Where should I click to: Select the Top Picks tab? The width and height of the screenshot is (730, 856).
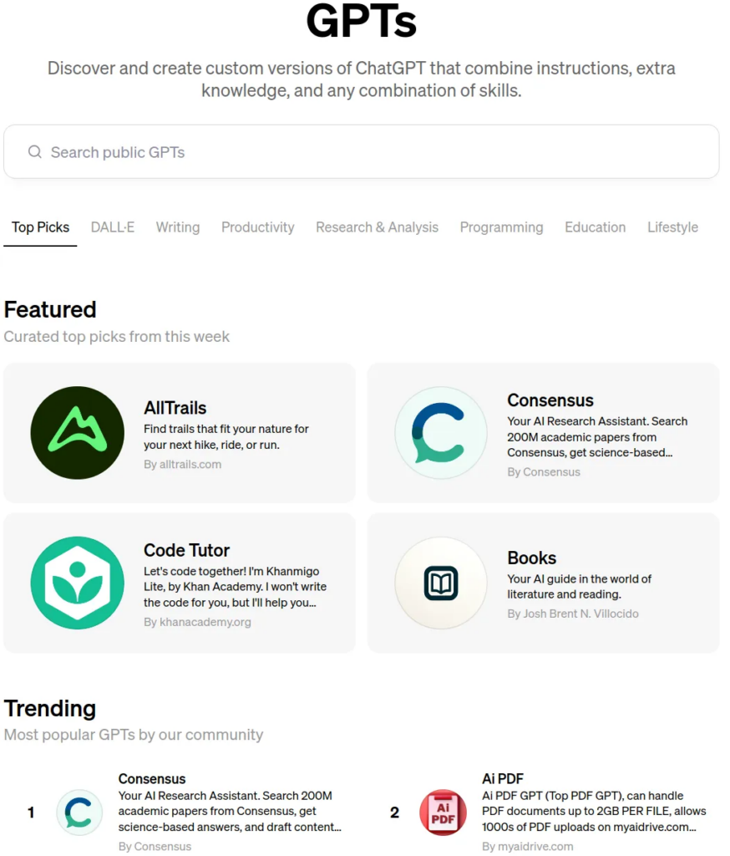pyautogui.click(x=40, y=227)
